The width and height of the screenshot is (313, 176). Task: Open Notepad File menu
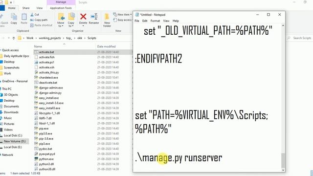coord(137,21)
